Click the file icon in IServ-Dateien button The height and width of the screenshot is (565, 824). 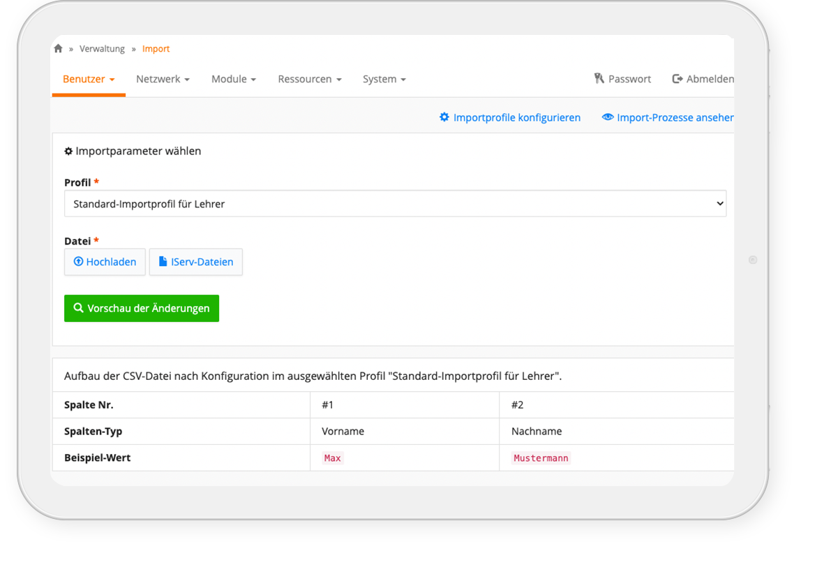click(x=163, y=262)
